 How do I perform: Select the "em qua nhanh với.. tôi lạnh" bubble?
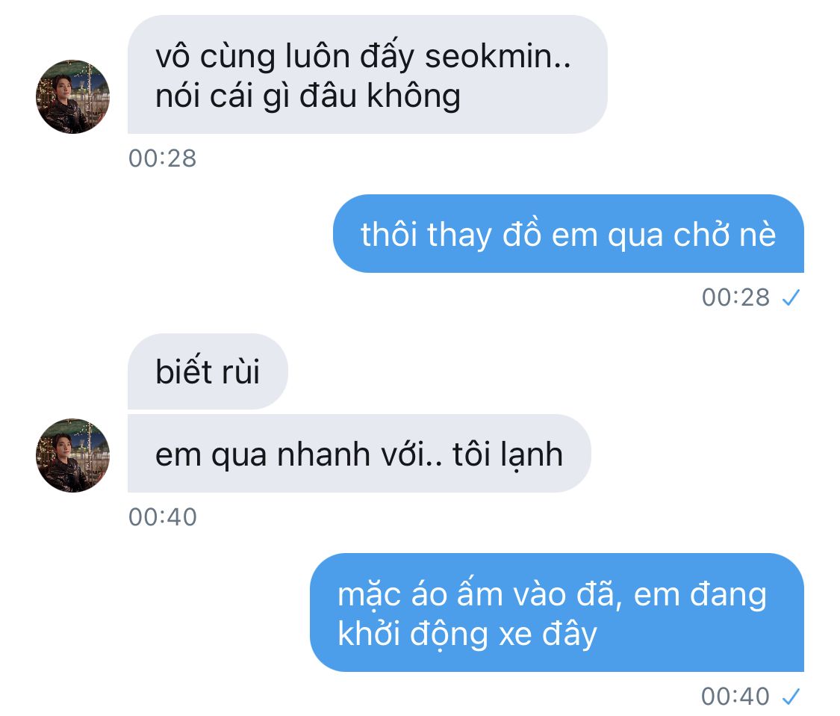click(359, 453)
